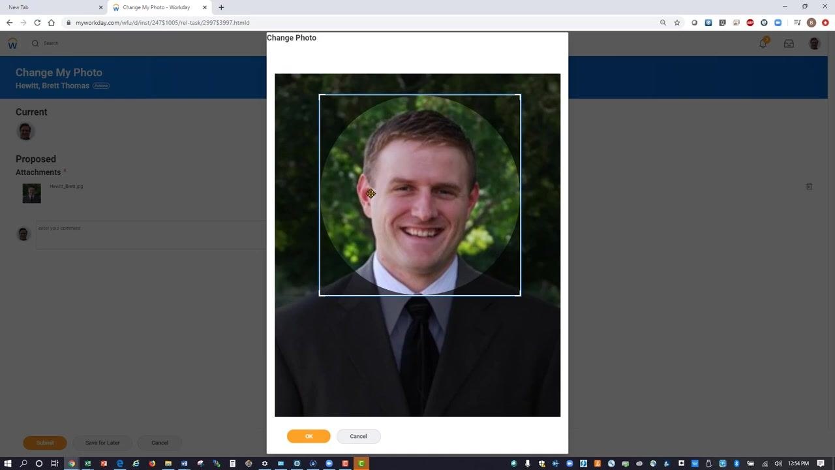Open Calculator from the taskbar
Screen dimensions: 835x470
click(232, 463)
